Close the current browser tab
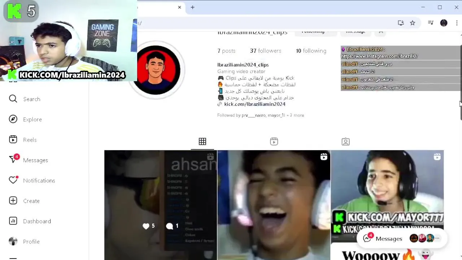This screenshot has width=462, height=260. pyautogui.click(x=179, y=7)
